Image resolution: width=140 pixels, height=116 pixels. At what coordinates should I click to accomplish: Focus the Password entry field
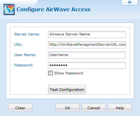[87, 65]
